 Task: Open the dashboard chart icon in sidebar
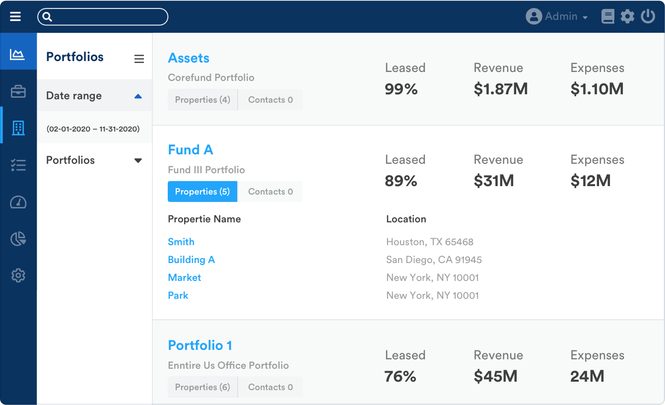18,55
